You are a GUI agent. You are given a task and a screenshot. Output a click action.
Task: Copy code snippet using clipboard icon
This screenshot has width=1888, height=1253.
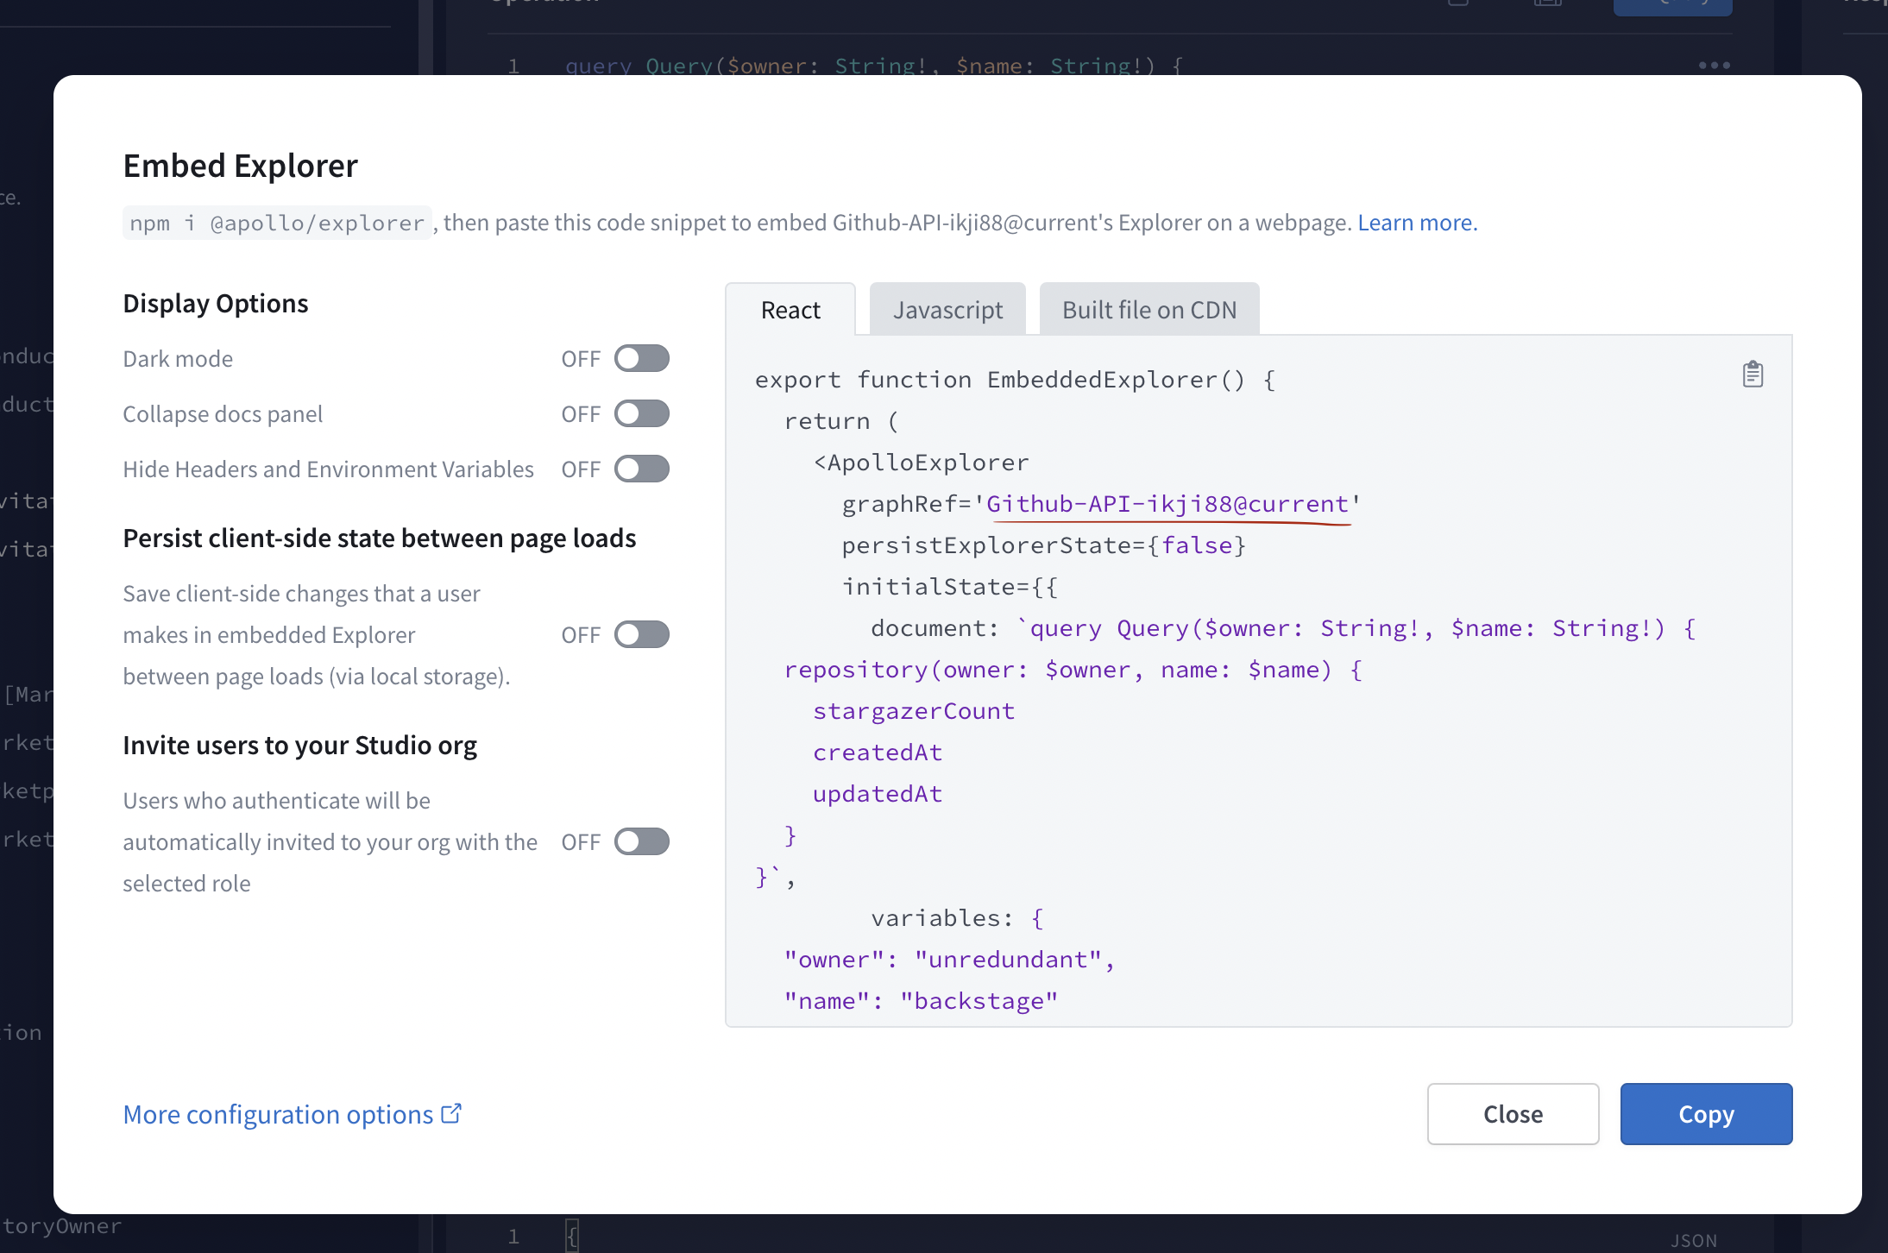(1753, 375)
